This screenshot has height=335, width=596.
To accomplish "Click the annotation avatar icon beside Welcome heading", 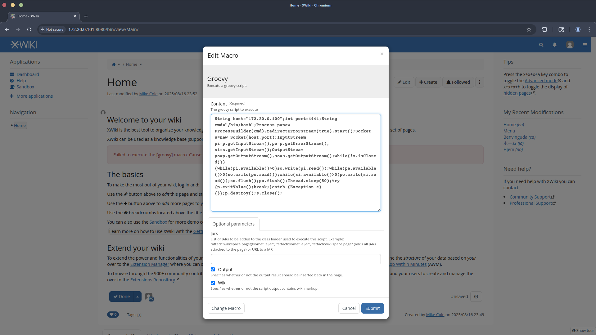I will coord(103,112).
